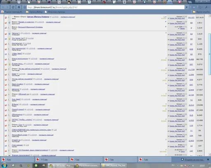Click the new-posts icon beside 'Большой Форумный Словарь'
This screenshot has height=168, width=211.
click(6, 28)
